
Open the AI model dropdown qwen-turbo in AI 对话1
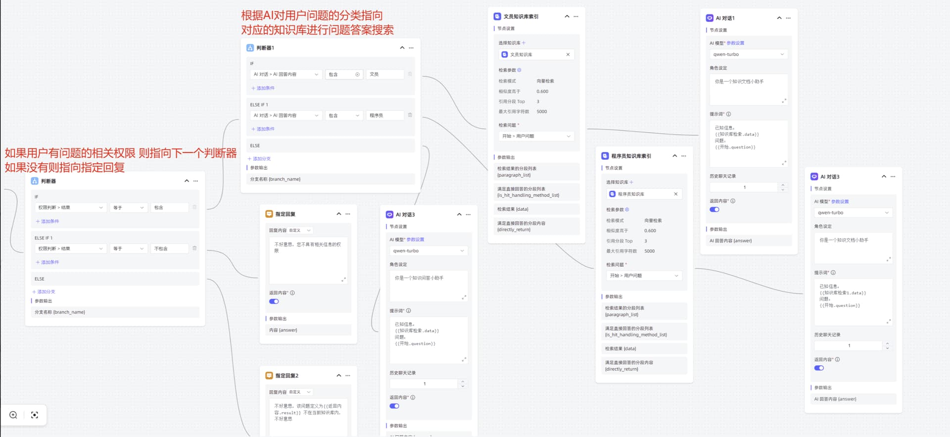tap(749, 54)
